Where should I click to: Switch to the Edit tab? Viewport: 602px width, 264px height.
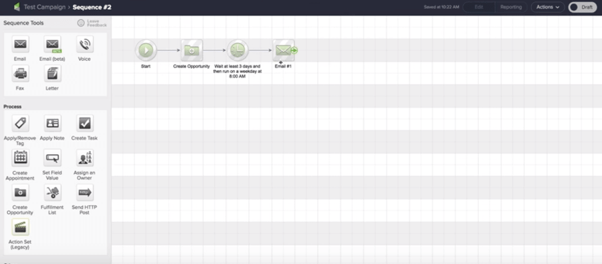tap(479, 7)
